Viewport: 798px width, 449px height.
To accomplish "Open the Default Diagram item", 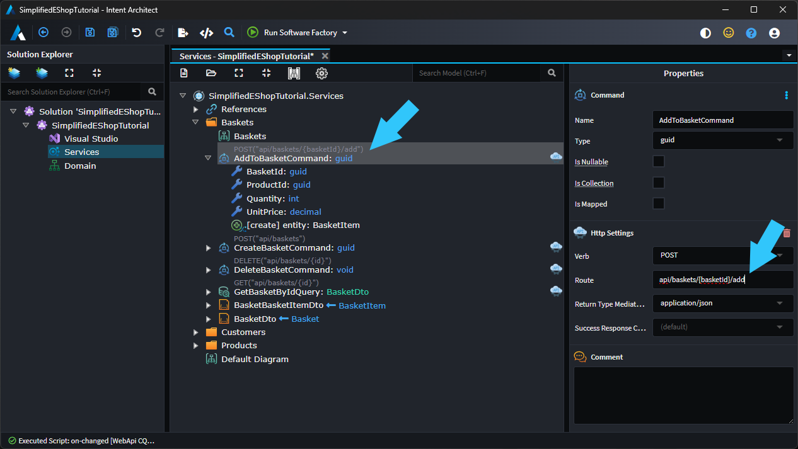I will 255,359.
